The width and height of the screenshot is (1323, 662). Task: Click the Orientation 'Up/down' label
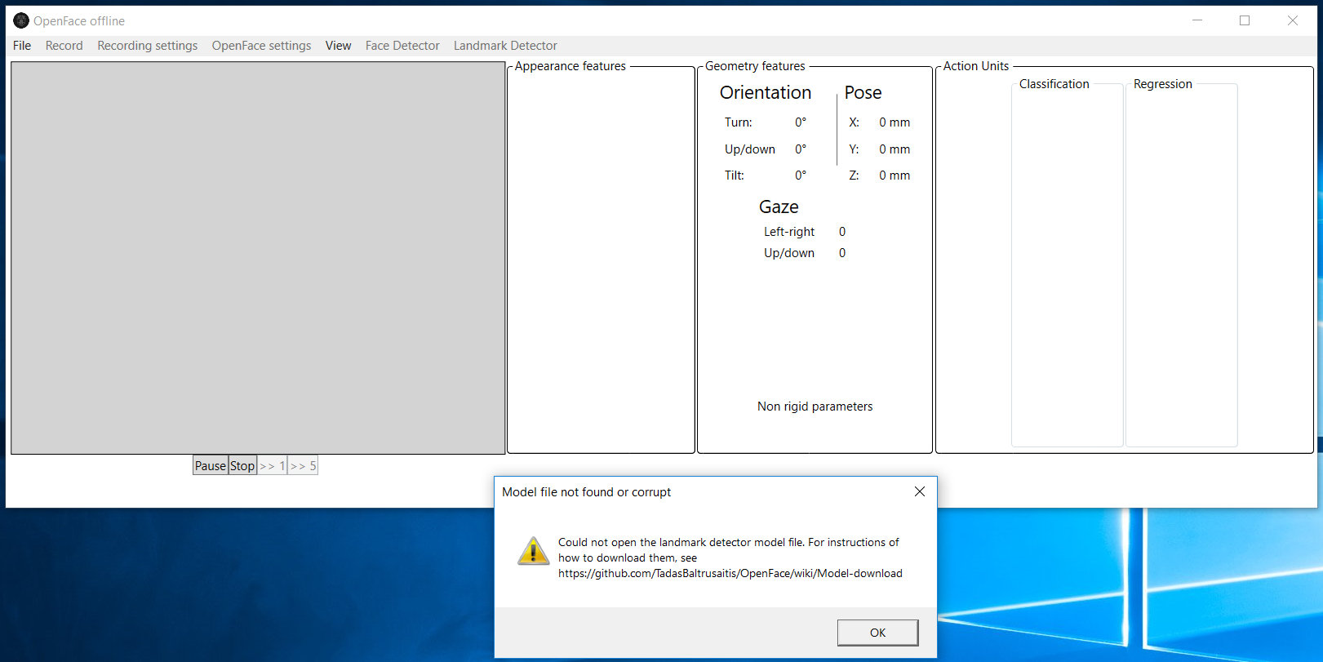(x=750, y=149)
